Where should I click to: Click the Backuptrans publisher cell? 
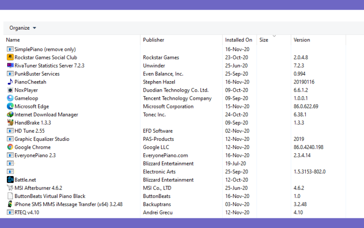[157, 204]
